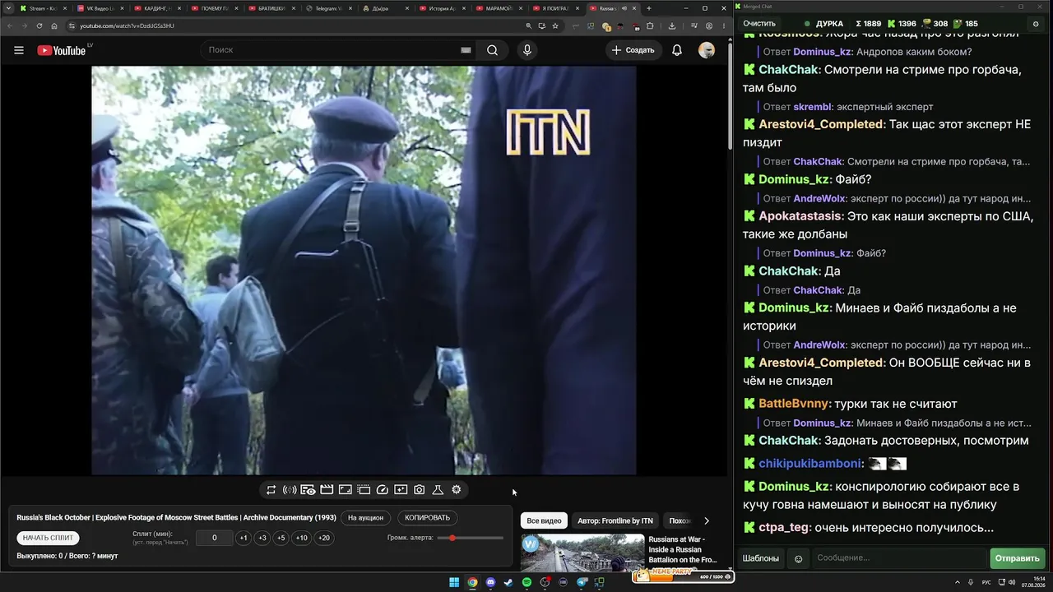Switch to the КАРДИНГ tab
The height and width of the screenshot is (592, 1053).
(156, 8)
